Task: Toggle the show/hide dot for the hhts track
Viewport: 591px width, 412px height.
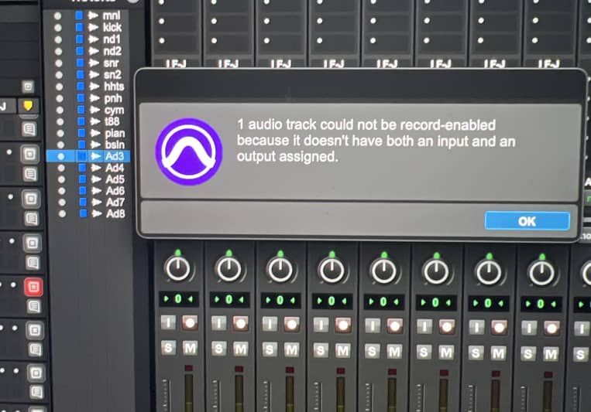Action: click(60, 87)
